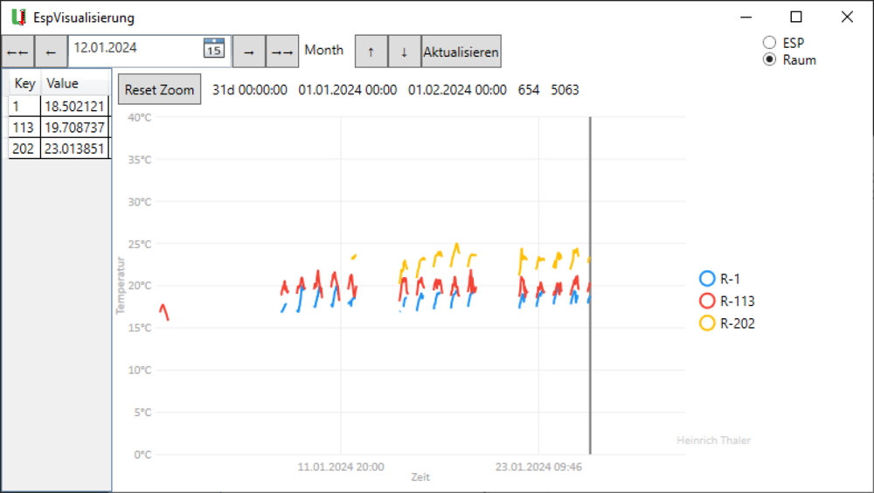The image size is (874, 493).
Task: Toggle R-1 series in legend
Action: coord(708,279)
